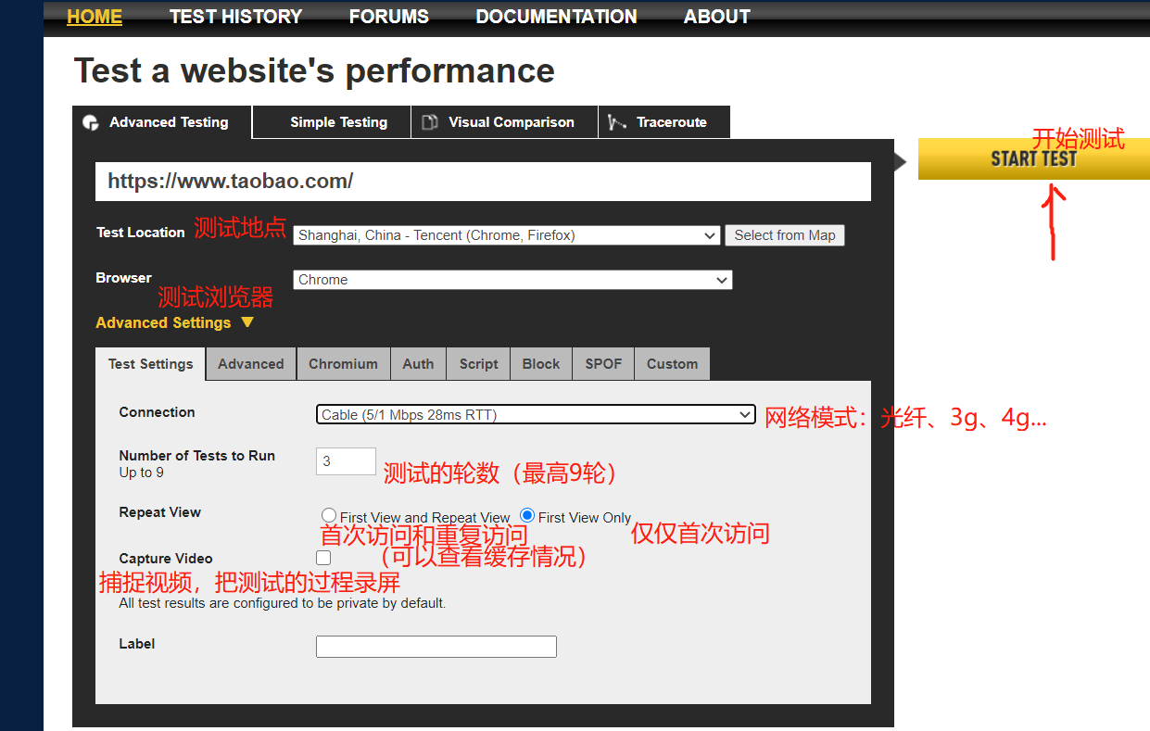Click the Repeat View label
The height and width of the screenshot is (731, 1150).
coord(160,512)
